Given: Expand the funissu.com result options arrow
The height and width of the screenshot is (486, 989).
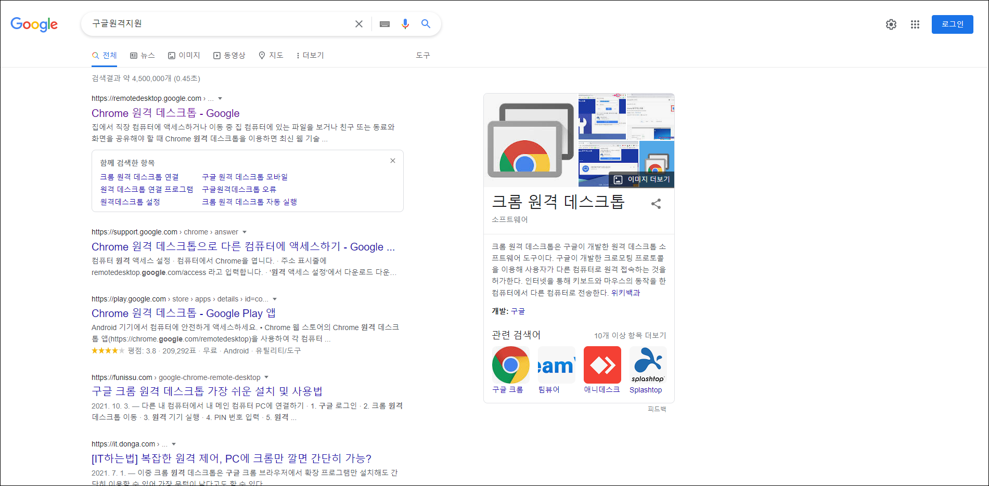Looking at the screenshot, I should 266,377.
